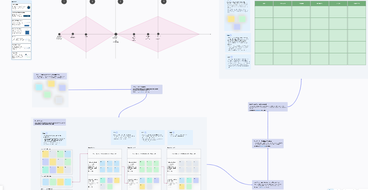Select the first thumbnail card with the globe image
This screenshot has width=368, height=190.
click(x=21, y=7)
